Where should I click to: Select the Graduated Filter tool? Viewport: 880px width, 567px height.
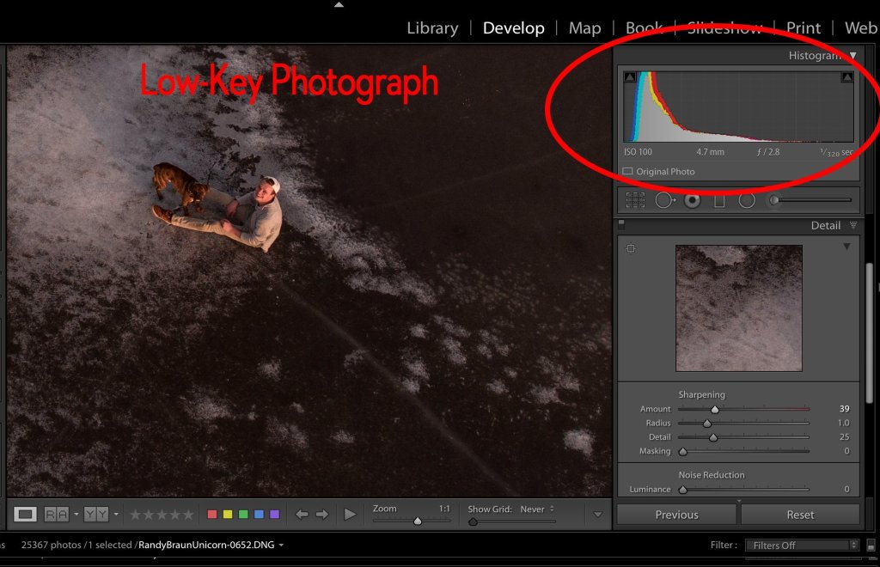(x=719, y=200)
